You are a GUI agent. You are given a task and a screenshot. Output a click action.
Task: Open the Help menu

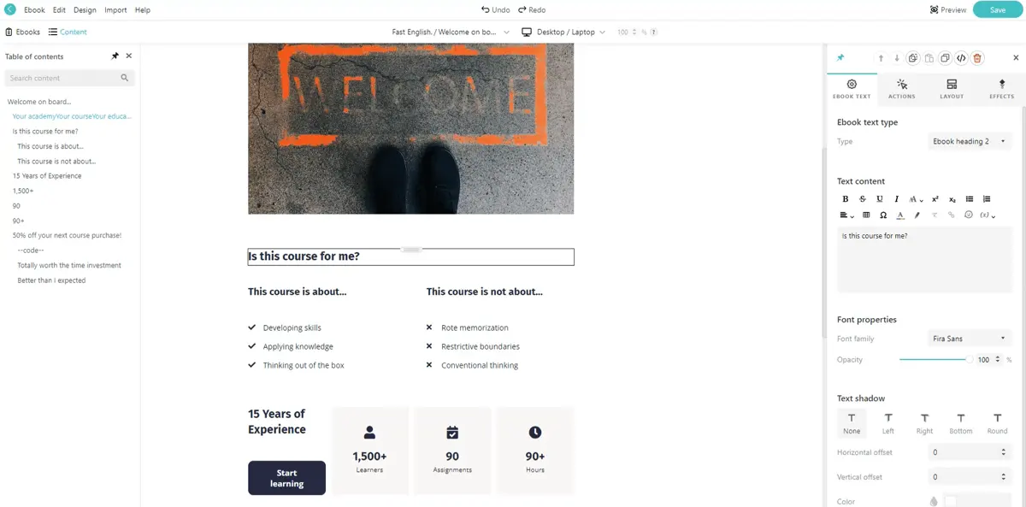pyautogui.click(x=143, y=10)
